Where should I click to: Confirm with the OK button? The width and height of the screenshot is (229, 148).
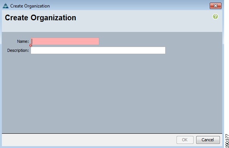[x=185, y=140]
